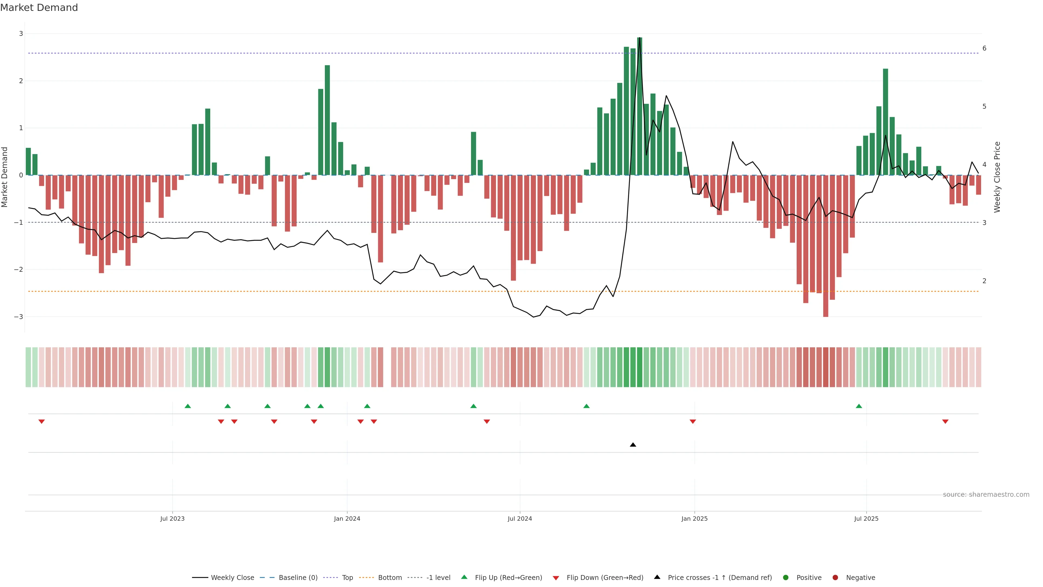The image size is (1043, 587).
Task: Click the green flip-up triangle near Jul 2025
Action: click(859, 406)
